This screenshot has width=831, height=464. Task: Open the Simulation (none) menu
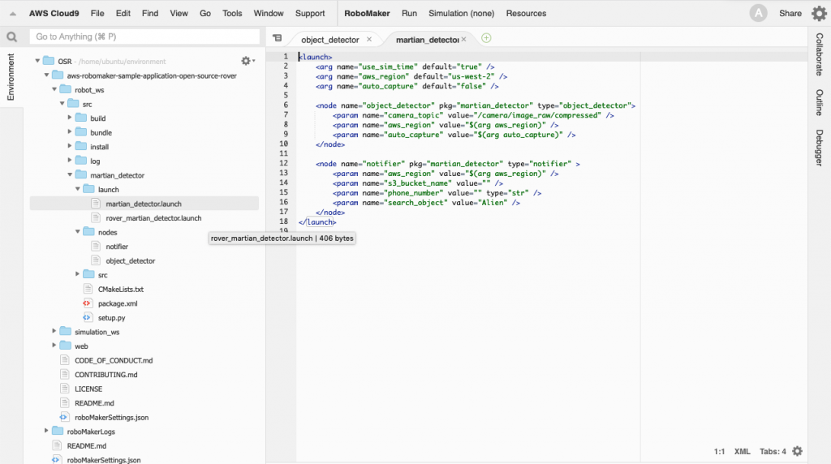coord(461,14)
